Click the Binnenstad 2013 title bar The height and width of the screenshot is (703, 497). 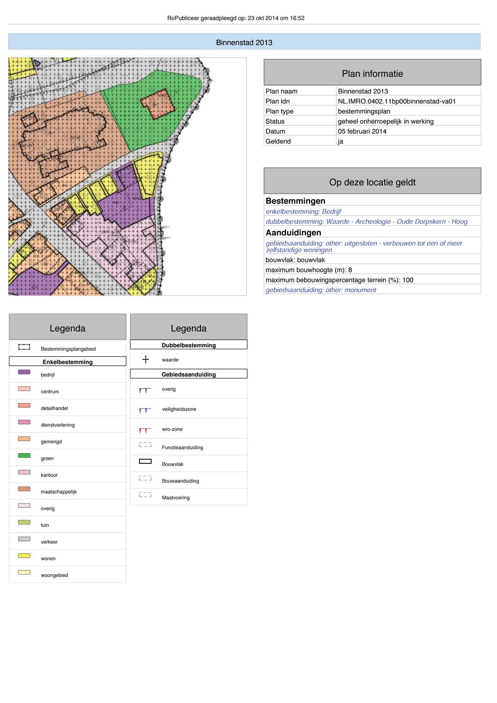coord(244,42)
